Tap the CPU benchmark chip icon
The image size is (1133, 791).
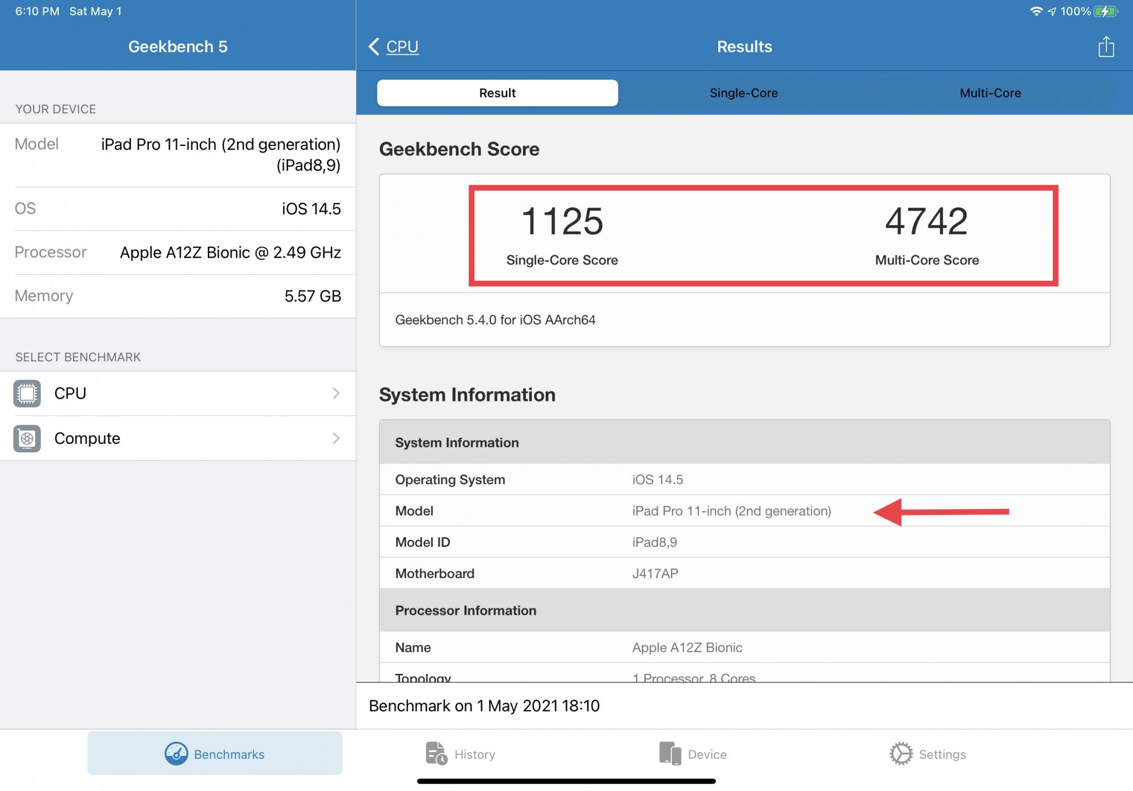(27, 394)
